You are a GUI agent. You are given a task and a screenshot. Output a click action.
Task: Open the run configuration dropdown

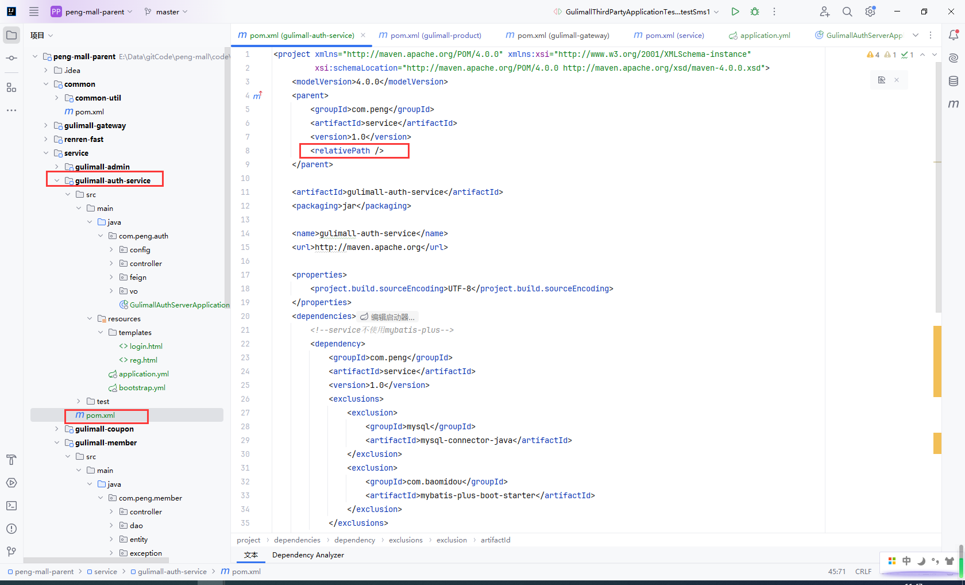pyautogui.click(x=636, y=11)
